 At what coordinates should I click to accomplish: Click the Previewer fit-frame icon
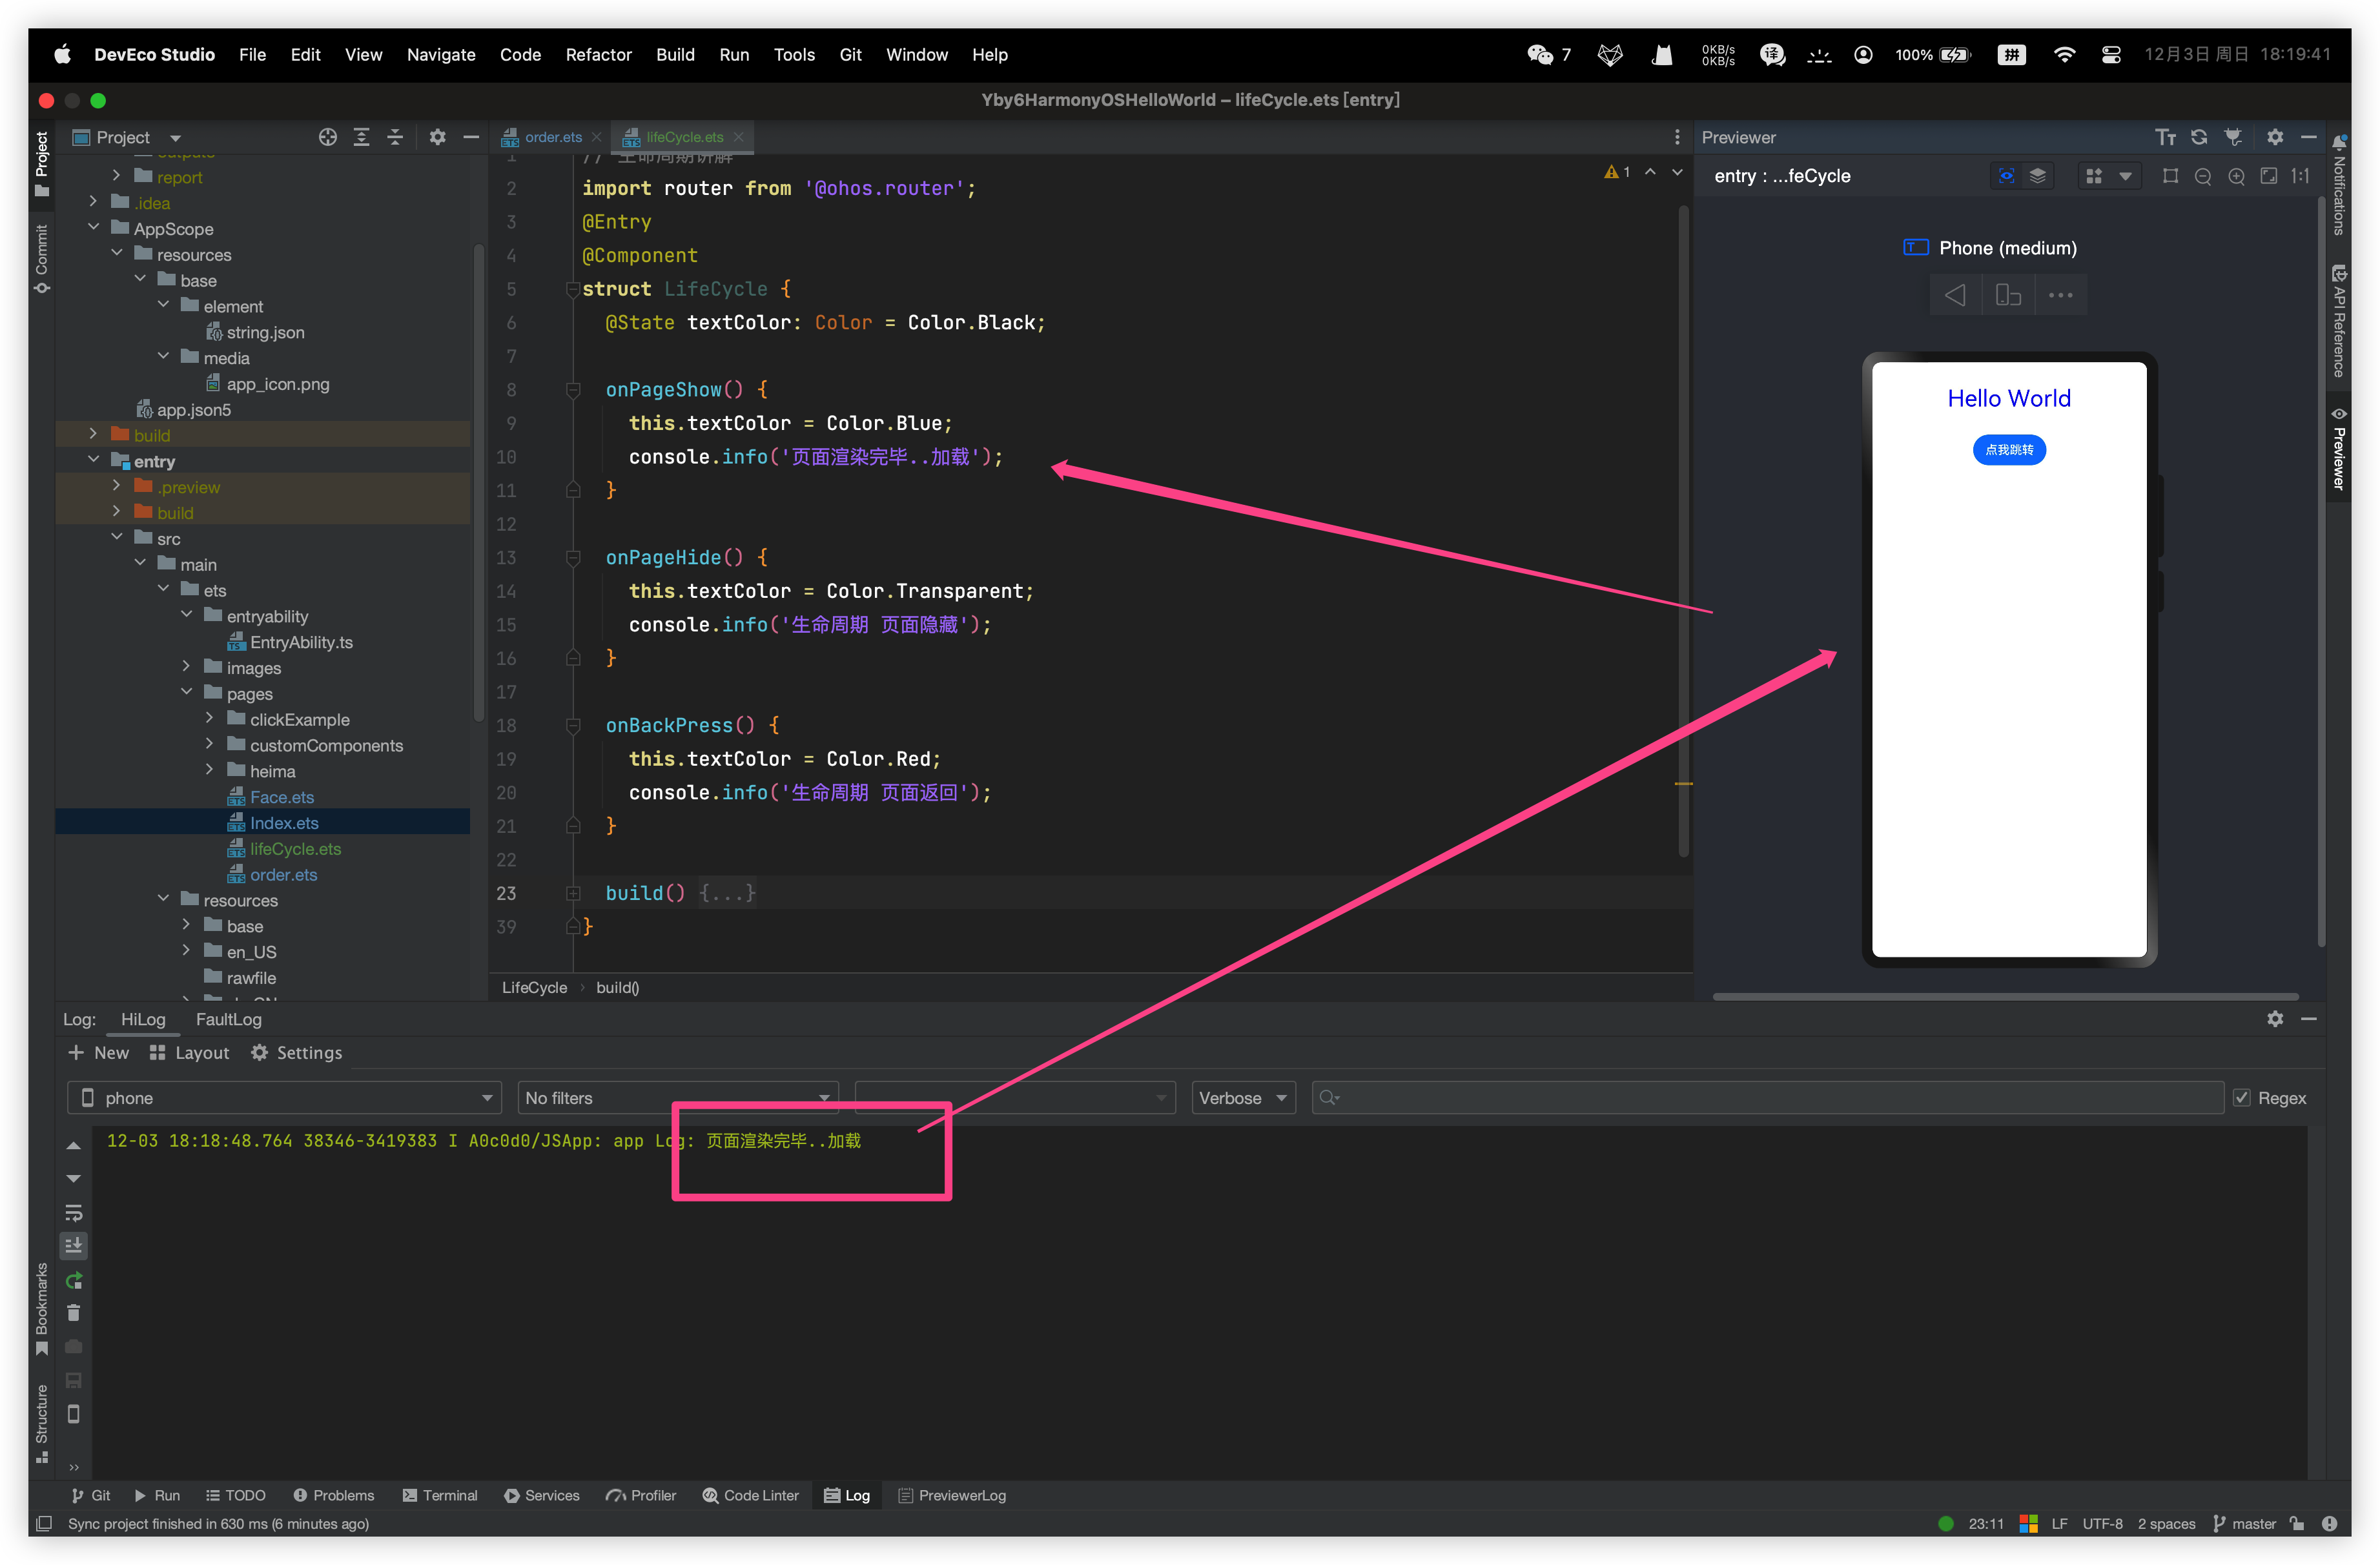2170,176
